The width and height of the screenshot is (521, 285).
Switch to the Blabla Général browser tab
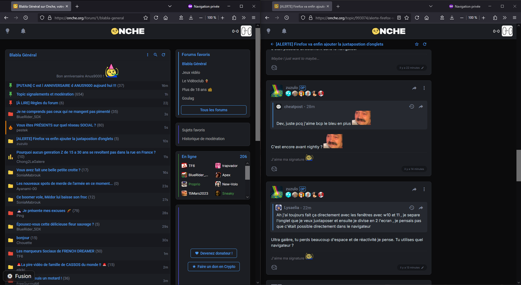(40, 7)
